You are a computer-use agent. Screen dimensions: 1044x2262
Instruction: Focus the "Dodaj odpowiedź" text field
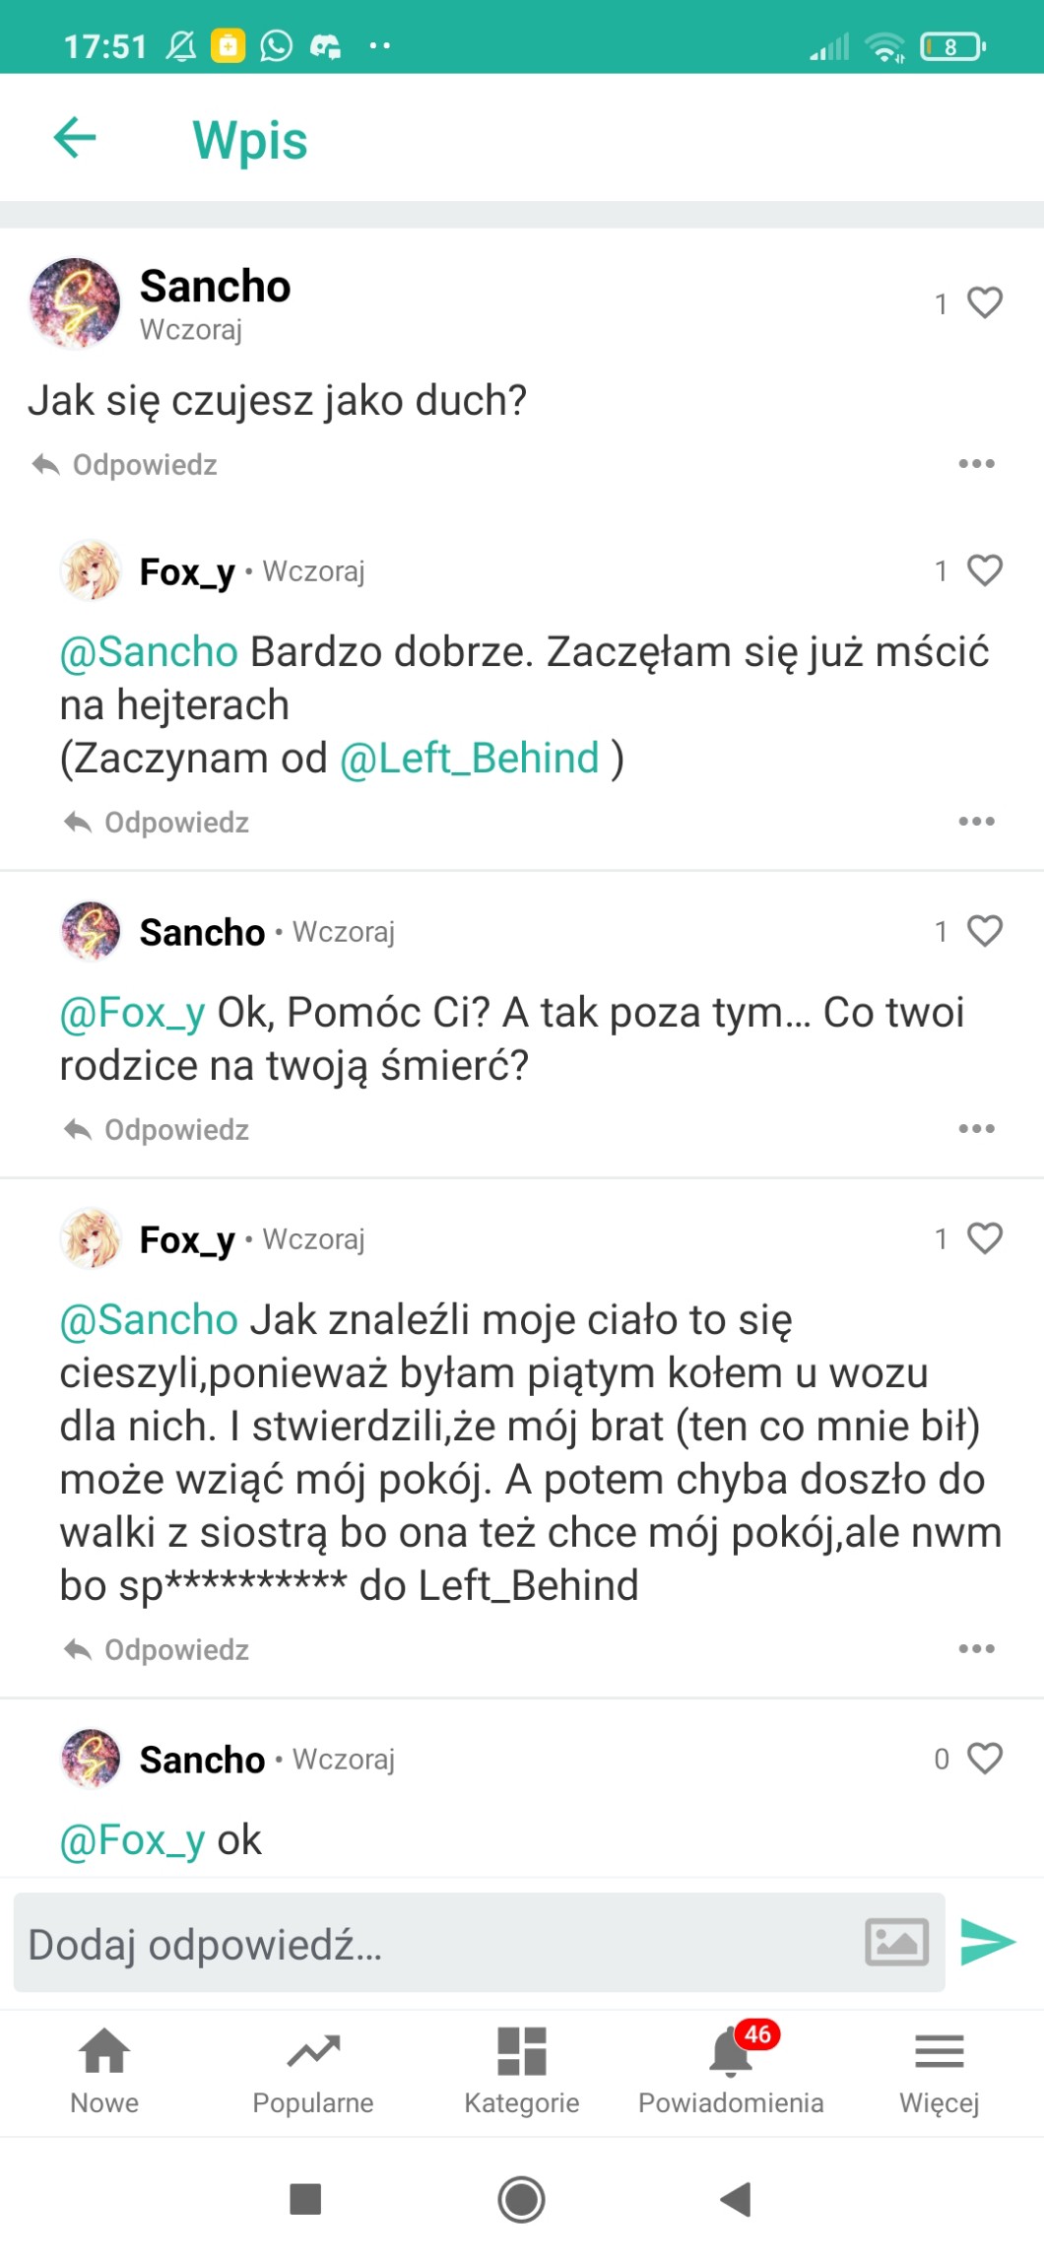coord(433,1944)
